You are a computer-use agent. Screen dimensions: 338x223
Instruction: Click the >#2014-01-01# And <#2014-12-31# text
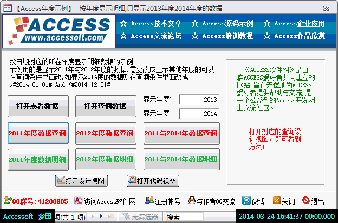(60, 84)
